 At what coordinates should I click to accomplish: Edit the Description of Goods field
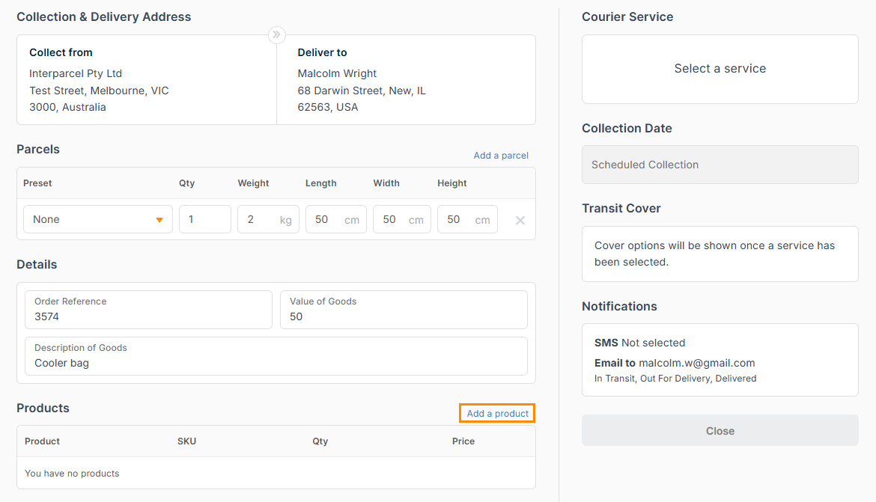pos(276,356)
